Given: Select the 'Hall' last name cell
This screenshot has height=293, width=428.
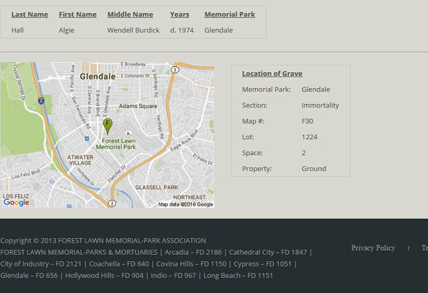Looking at the screenshot, I should point(17,30).
